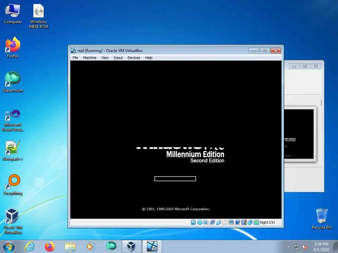Click the network tray icon

pyautogui.click(x=297, y=247)
